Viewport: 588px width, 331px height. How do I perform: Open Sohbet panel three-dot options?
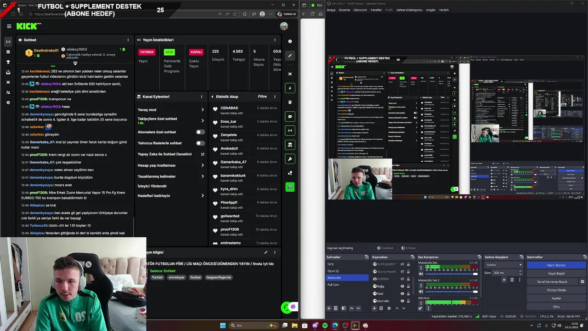pyautogui.click(x=128, y=40)
